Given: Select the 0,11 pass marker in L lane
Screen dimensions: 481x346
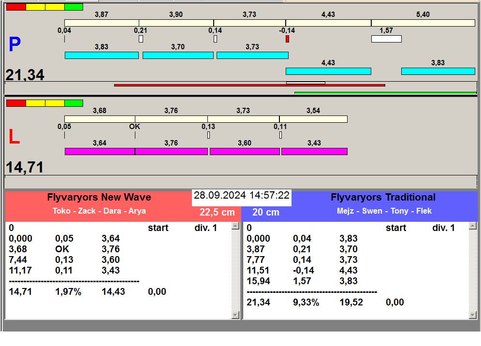Looking at the screenshot, I should point(280,135).
